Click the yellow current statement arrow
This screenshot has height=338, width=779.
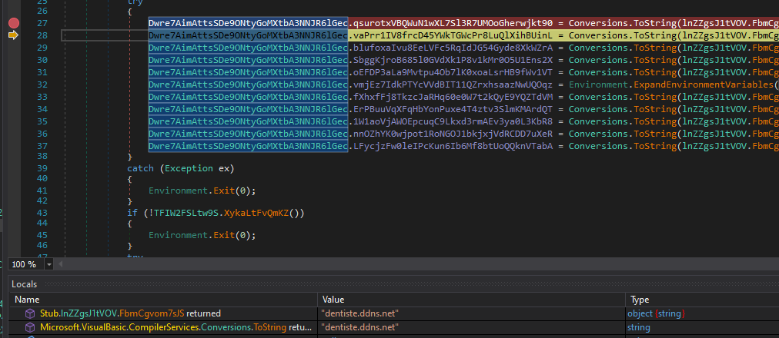(12, 36)
